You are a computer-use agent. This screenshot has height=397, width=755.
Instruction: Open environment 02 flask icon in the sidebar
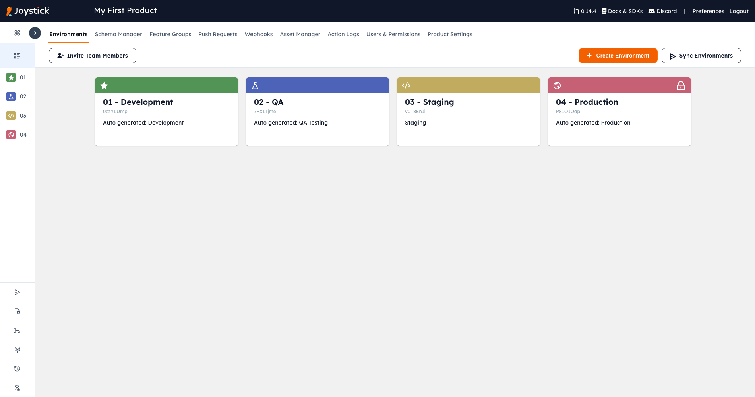(11, 96)
